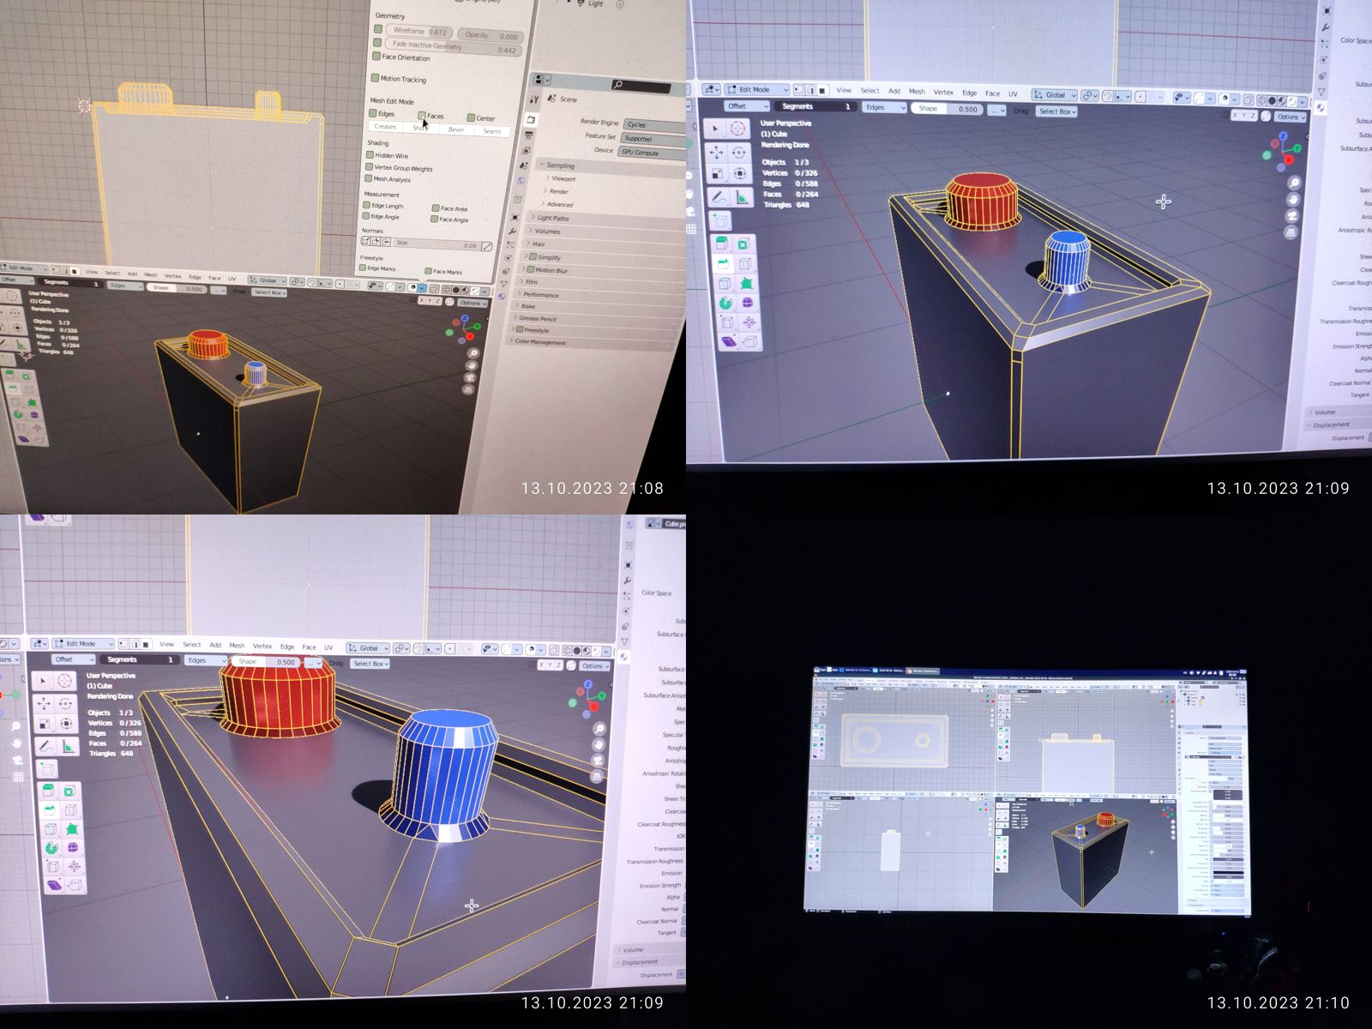Enable Vertex Group Weights overlay
This screenshot has height=1029, width=1372.
pos(370,167)
